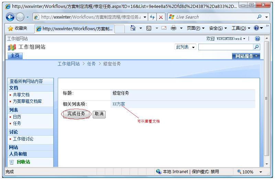Open the 工具(O) menu
The image size is (275, 180).
point(241,28)
